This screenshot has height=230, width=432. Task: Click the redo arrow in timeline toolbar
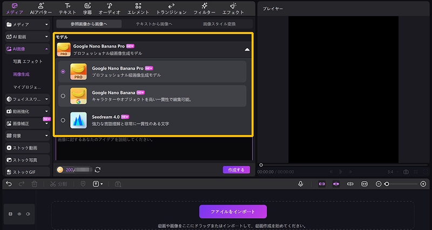22,184
